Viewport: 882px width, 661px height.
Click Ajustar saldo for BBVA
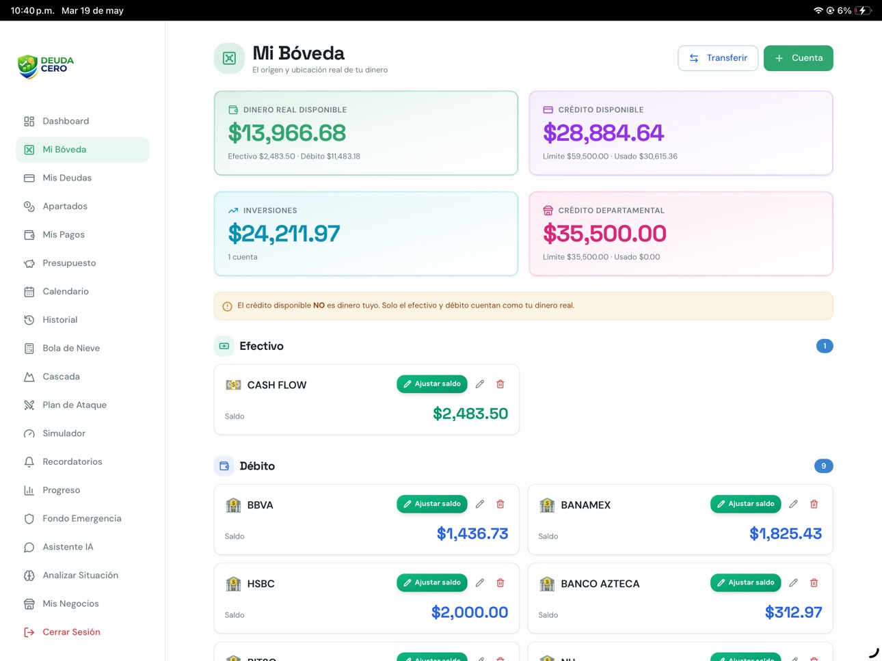coord(432,504)
